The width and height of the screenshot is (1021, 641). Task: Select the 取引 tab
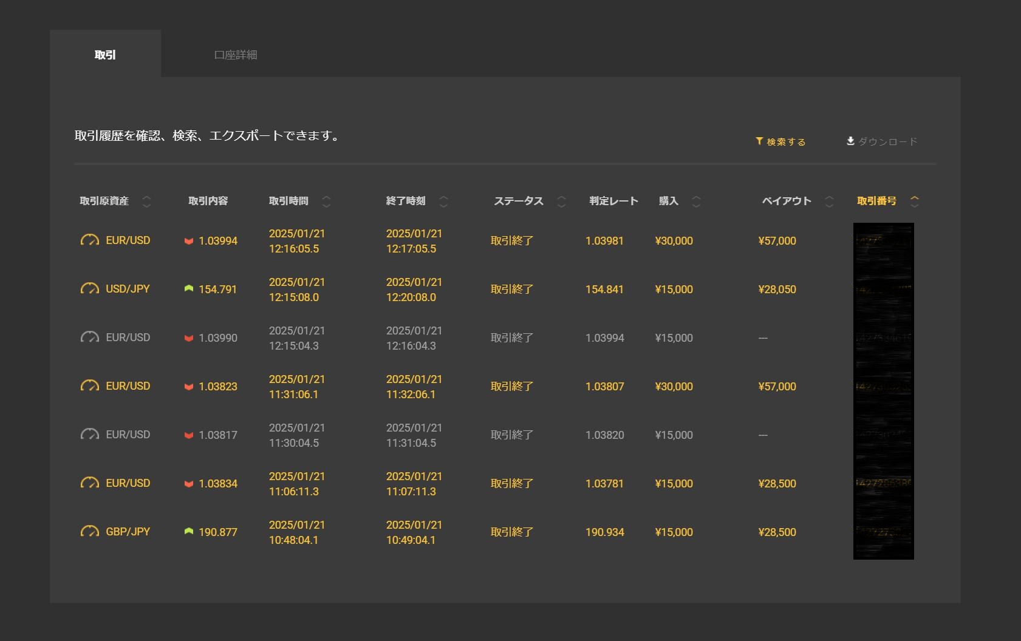click(105, 55)
